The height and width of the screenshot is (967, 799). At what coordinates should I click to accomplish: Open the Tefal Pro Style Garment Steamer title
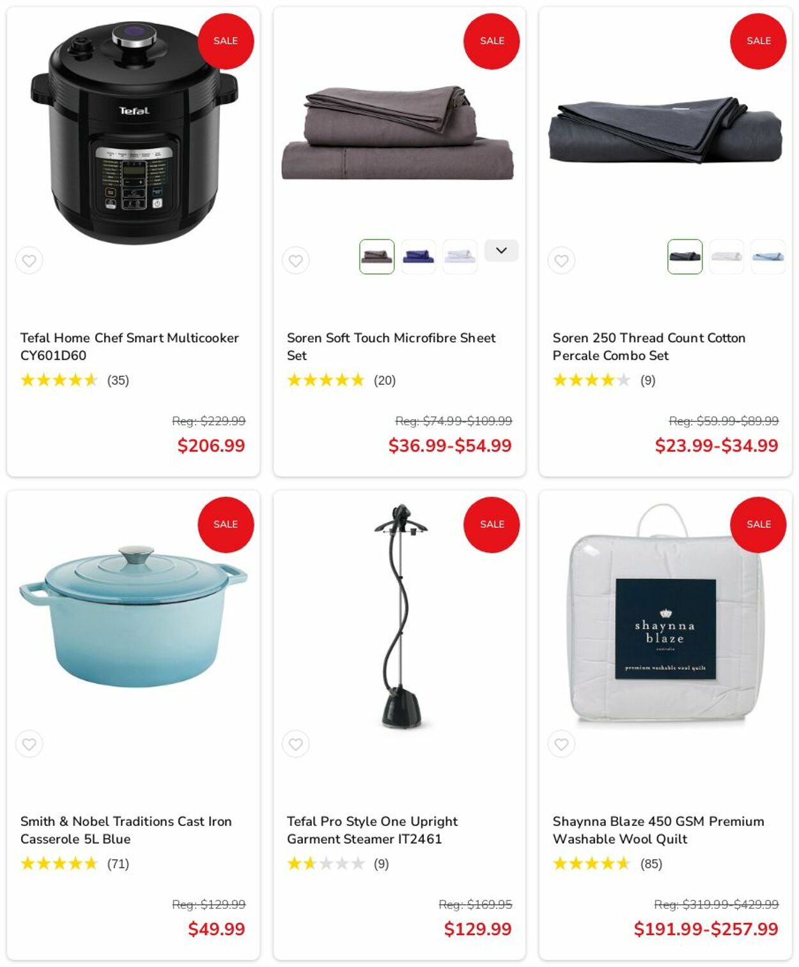373,830
